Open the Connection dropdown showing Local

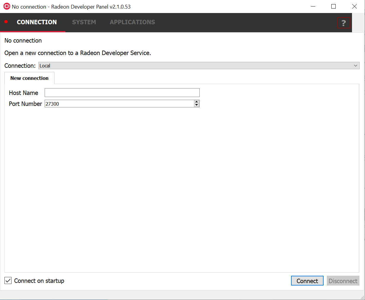pos(195,66)
